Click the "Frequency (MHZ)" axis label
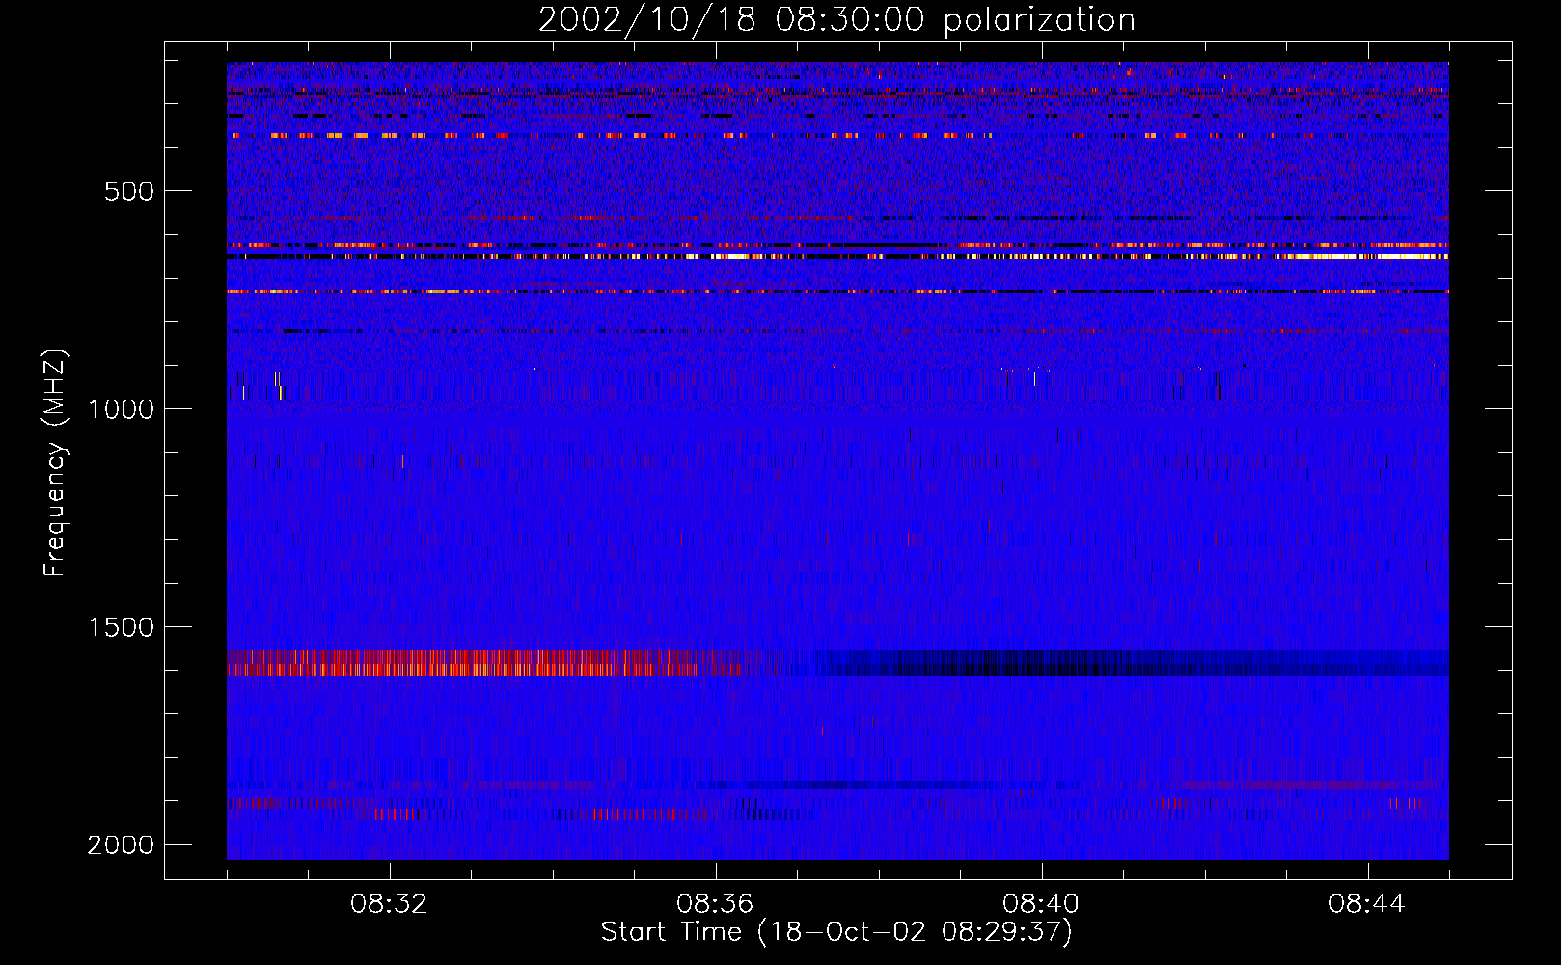 (x=56, y=464)
